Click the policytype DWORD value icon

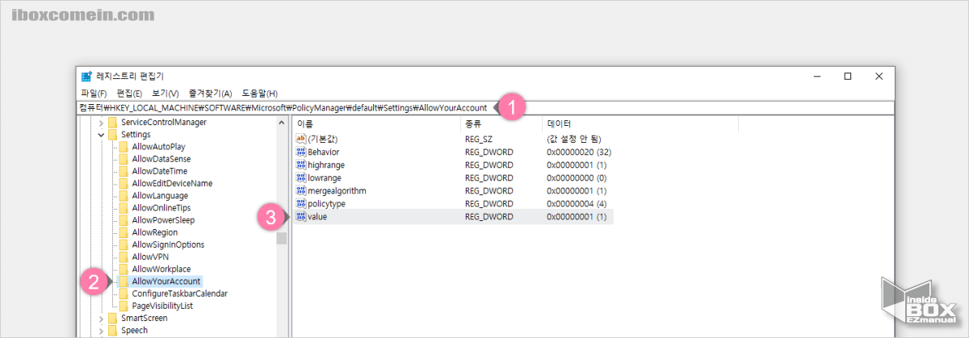pyautogui.click(x=301, y=203)
